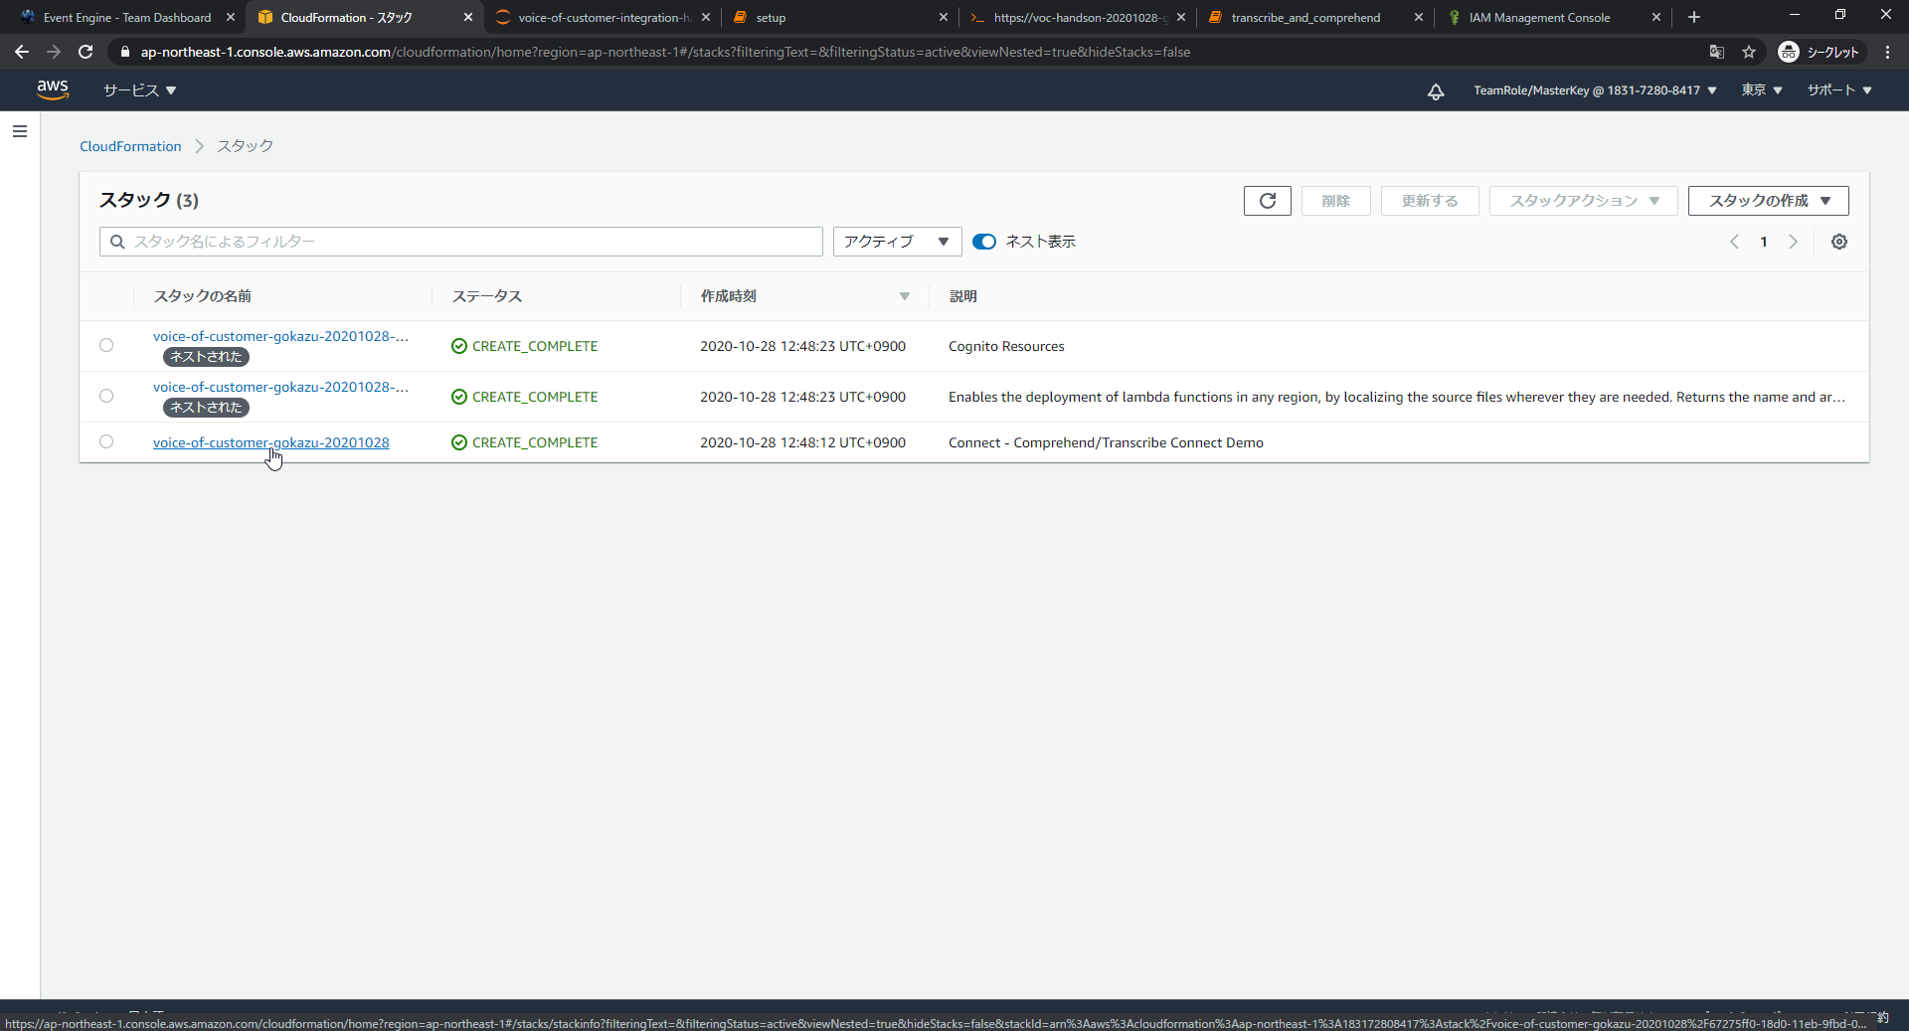
Task: Sort by creation time arrow
Action: click(x=904, y=296)
